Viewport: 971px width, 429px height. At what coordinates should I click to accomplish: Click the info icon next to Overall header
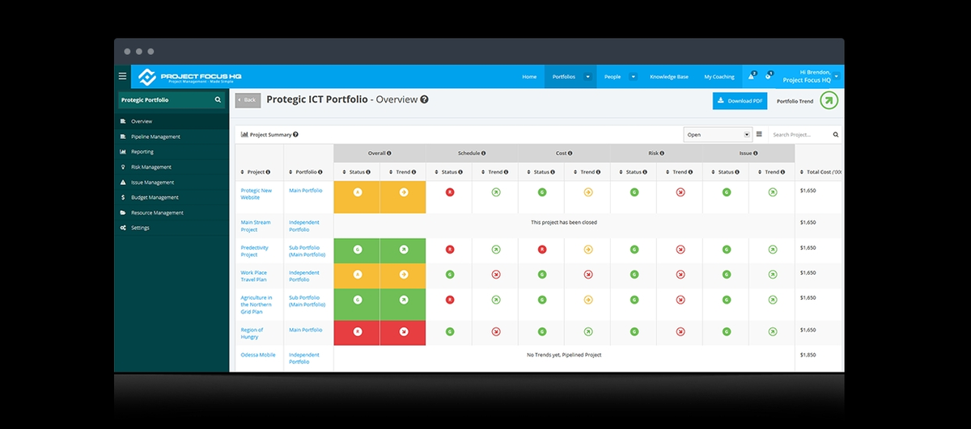389,153
